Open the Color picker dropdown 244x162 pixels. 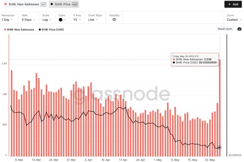pyautogui.click(x=62, y=20)
